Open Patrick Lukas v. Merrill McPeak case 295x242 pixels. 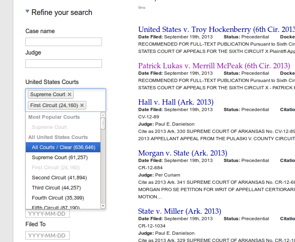click(x=214, y=66)
